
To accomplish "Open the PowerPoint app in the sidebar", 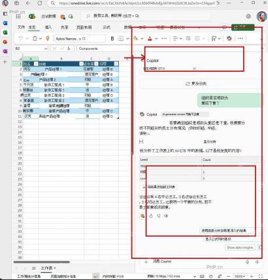I will coord(5,42).
